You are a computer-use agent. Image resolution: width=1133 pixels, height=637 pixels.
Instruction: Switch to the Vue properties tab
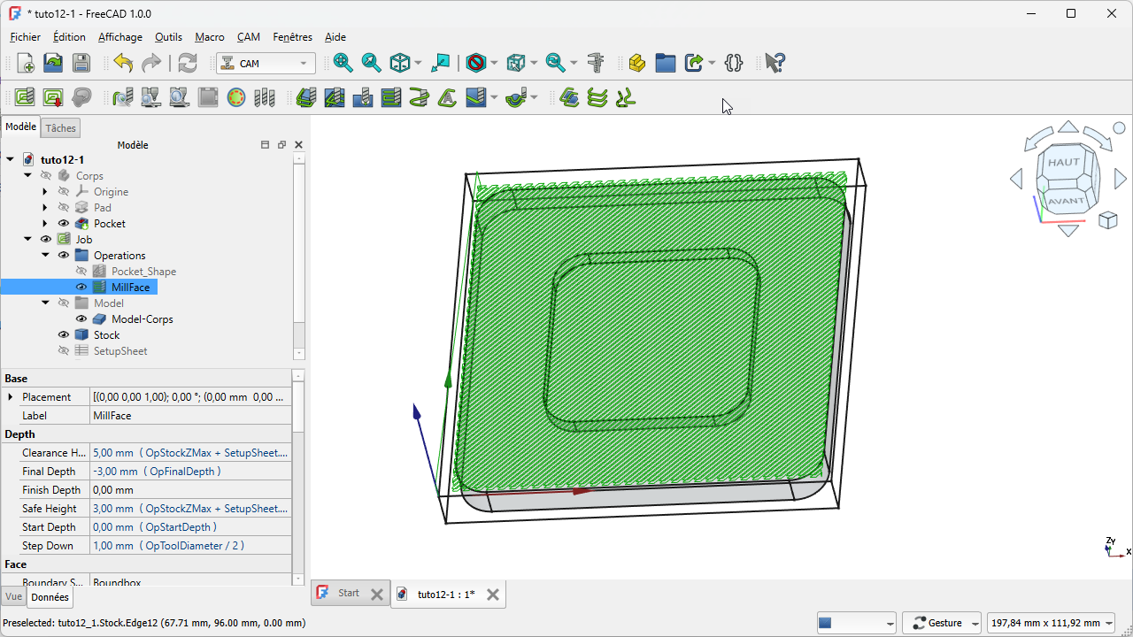tap(13, 597)
